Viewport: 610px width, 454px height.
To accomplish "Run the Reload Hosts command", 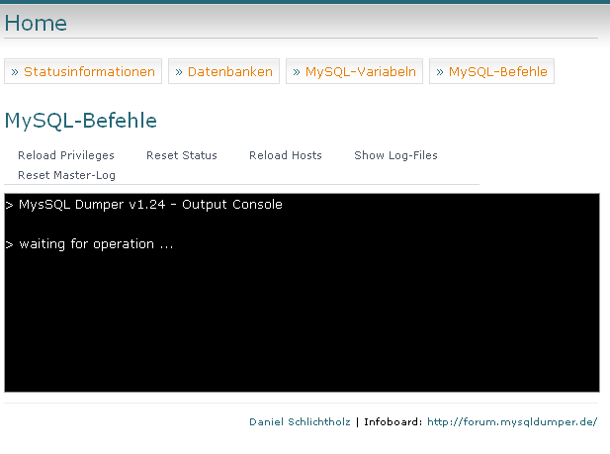I will click(x=286, y=155).
